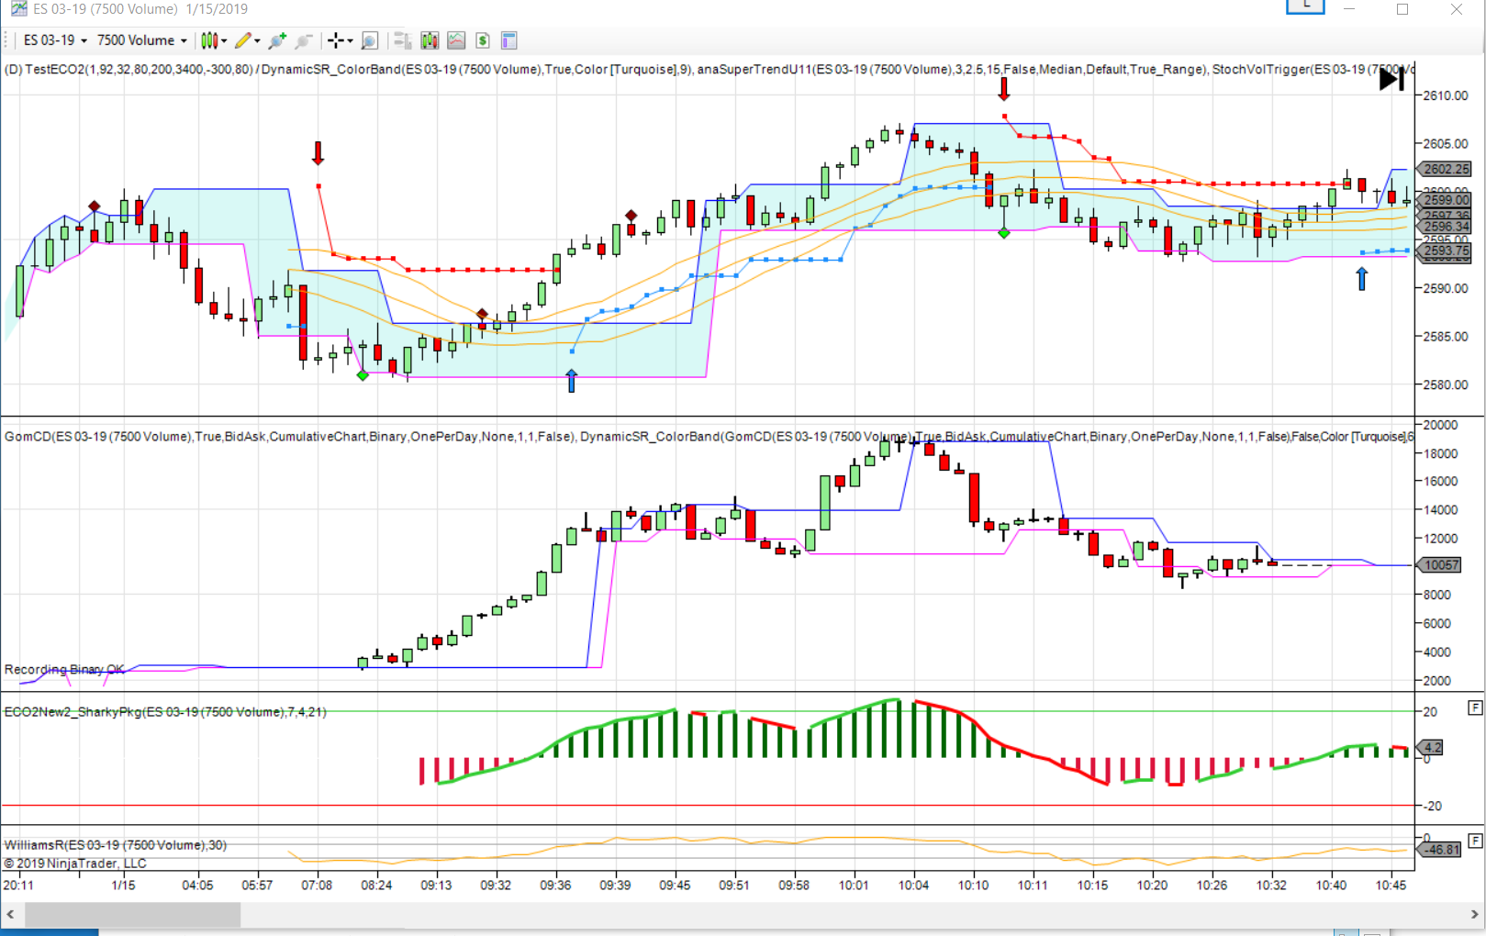
Task: Click the NinjaTrader chart window icon
Action: tap(18, 9)
